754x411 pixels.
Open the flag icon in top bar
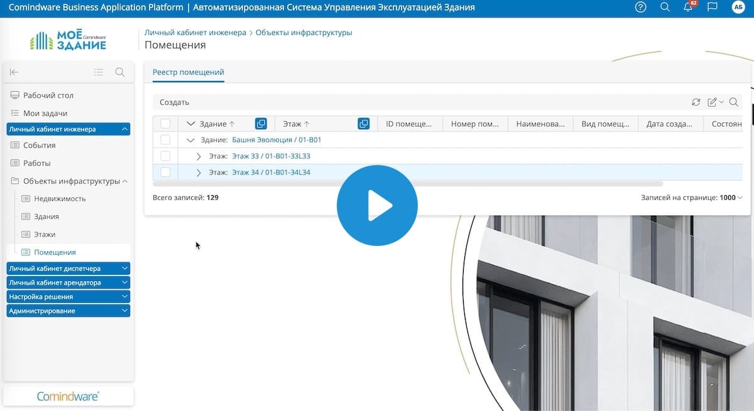tap(713, 8)
